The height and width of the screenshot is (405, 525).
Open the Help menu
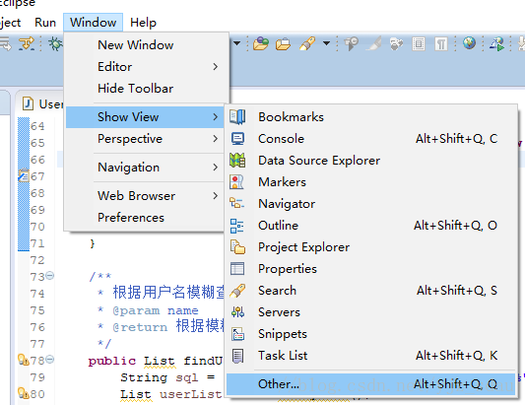click(143, 23)
